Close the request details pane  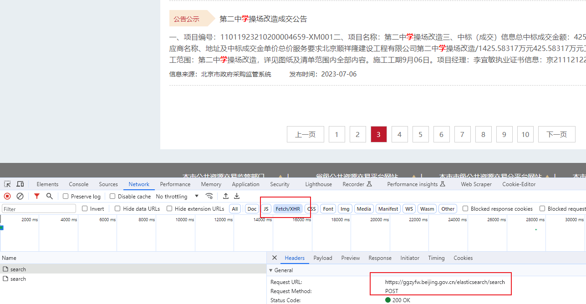coord(275,258)
